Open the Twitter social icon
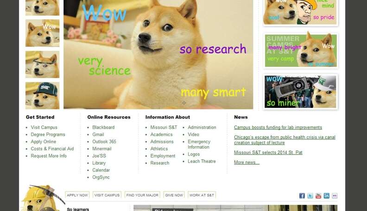 [310, 196]
